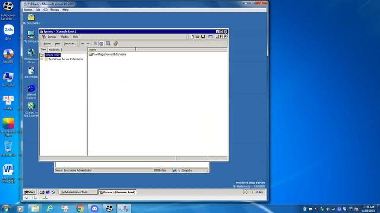Click Show Desktop quick launch icon
The height and width of the screenshot is (213, 380).
pyautogui.click(x=42, y=192)
